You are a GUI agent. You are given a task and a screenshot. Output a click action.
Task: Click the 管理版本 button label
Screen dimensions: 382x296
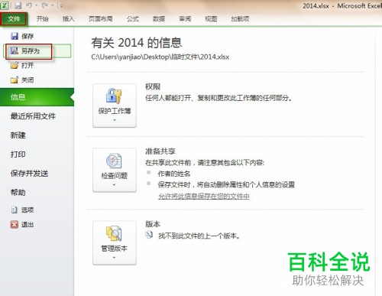115,249
